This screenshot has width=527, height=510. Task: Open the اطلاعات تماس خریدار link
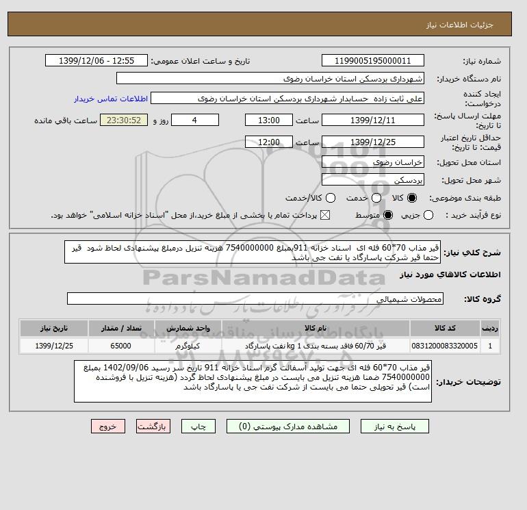coord(111,99)
